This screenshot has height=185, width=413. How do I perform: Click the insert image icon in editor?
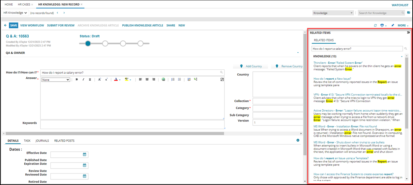[x=189, y=79]
